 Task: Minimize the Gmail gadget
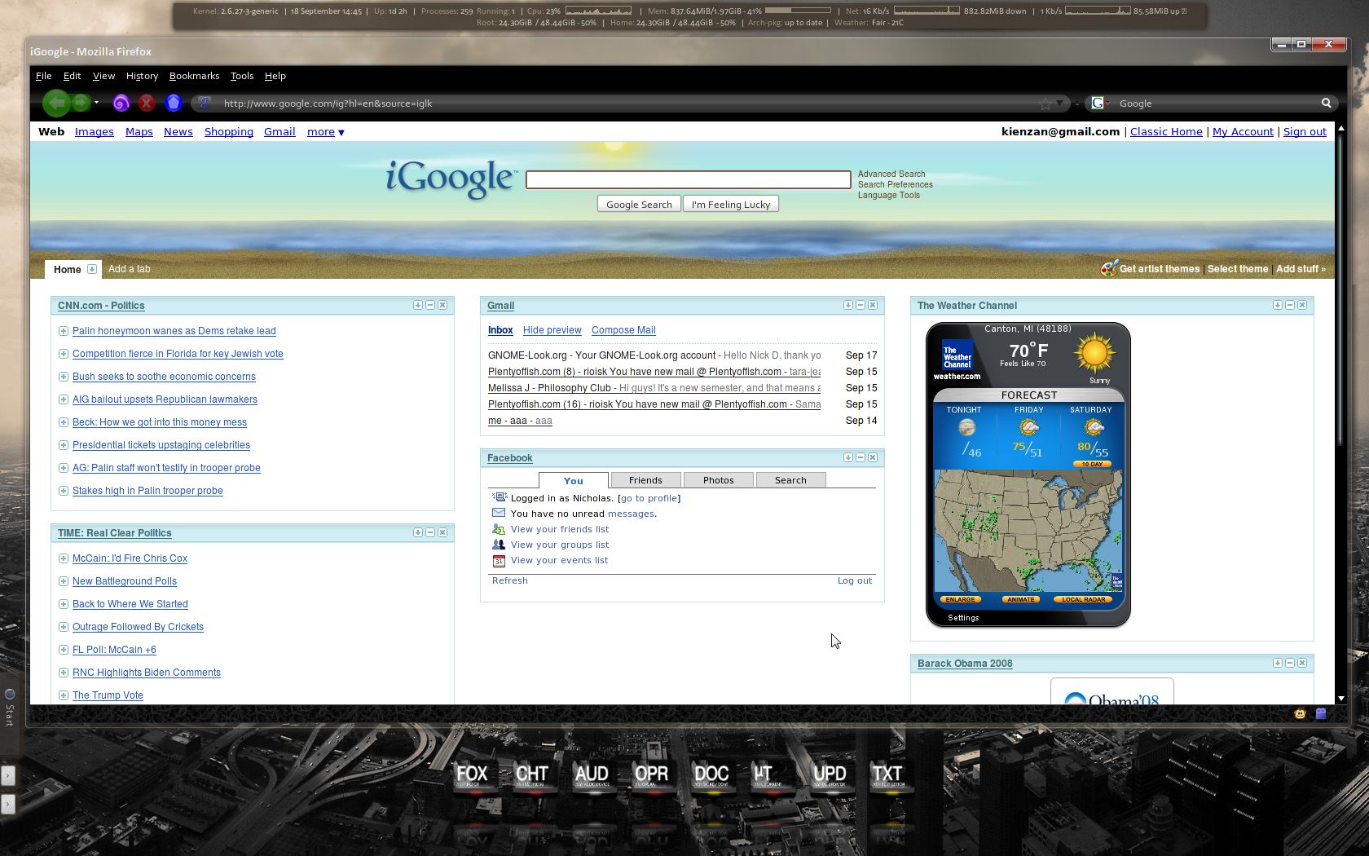coord(861,305)
